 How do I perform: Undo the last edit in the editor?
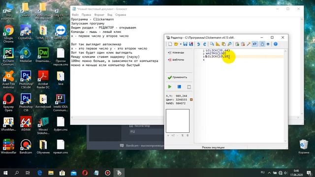click(198, 44)
